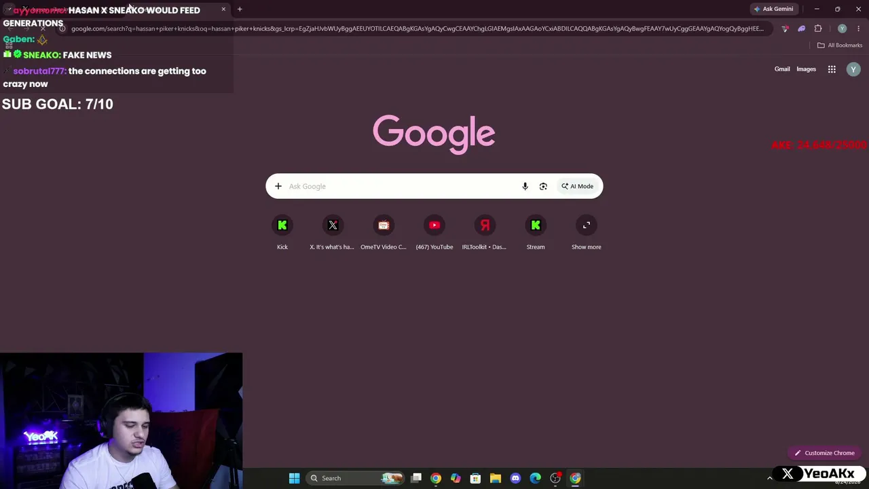The image size is (869, 489).
Task: Open Chrome profile avatar in toolbar
Action: coord(842,29)
